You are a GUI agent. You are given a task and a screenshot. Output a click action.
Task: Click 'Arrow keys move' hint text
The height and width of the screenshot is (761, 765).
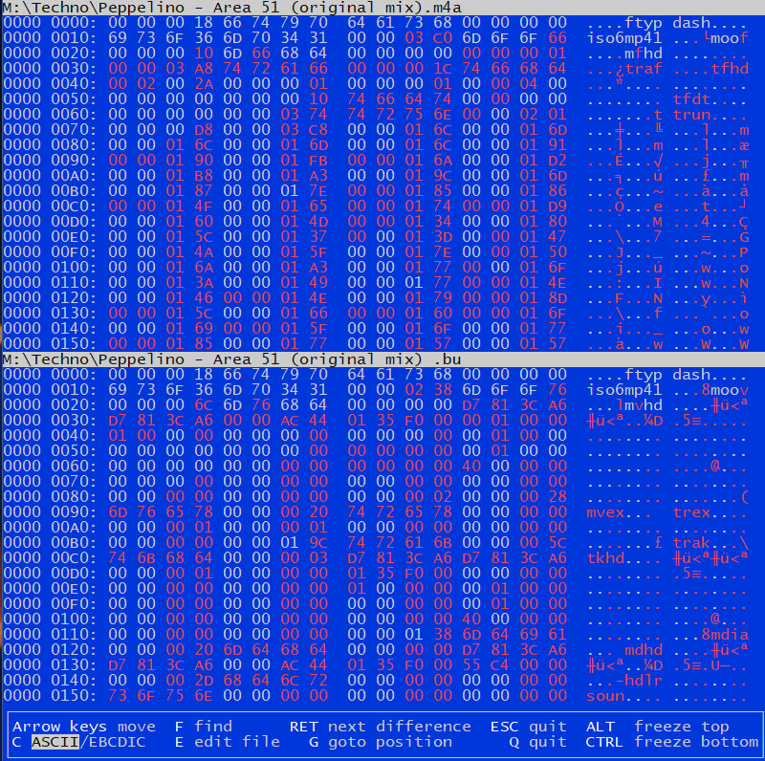pyautogui.click(x=84, y=727)
